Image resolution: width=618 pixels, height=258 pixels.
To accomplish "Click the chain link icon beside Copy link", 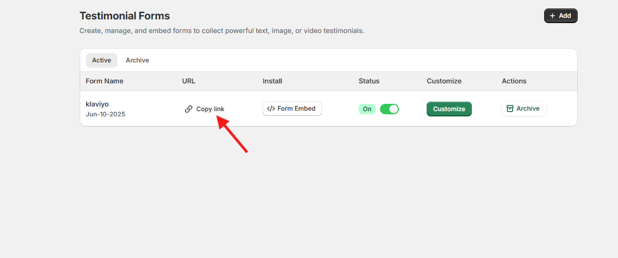I will [x=189, y=109].
